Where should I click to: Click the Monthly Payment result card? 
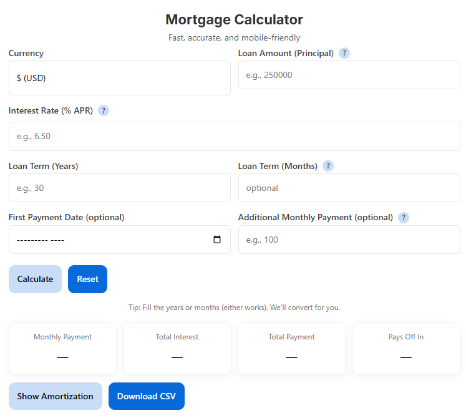pos(62,348)
